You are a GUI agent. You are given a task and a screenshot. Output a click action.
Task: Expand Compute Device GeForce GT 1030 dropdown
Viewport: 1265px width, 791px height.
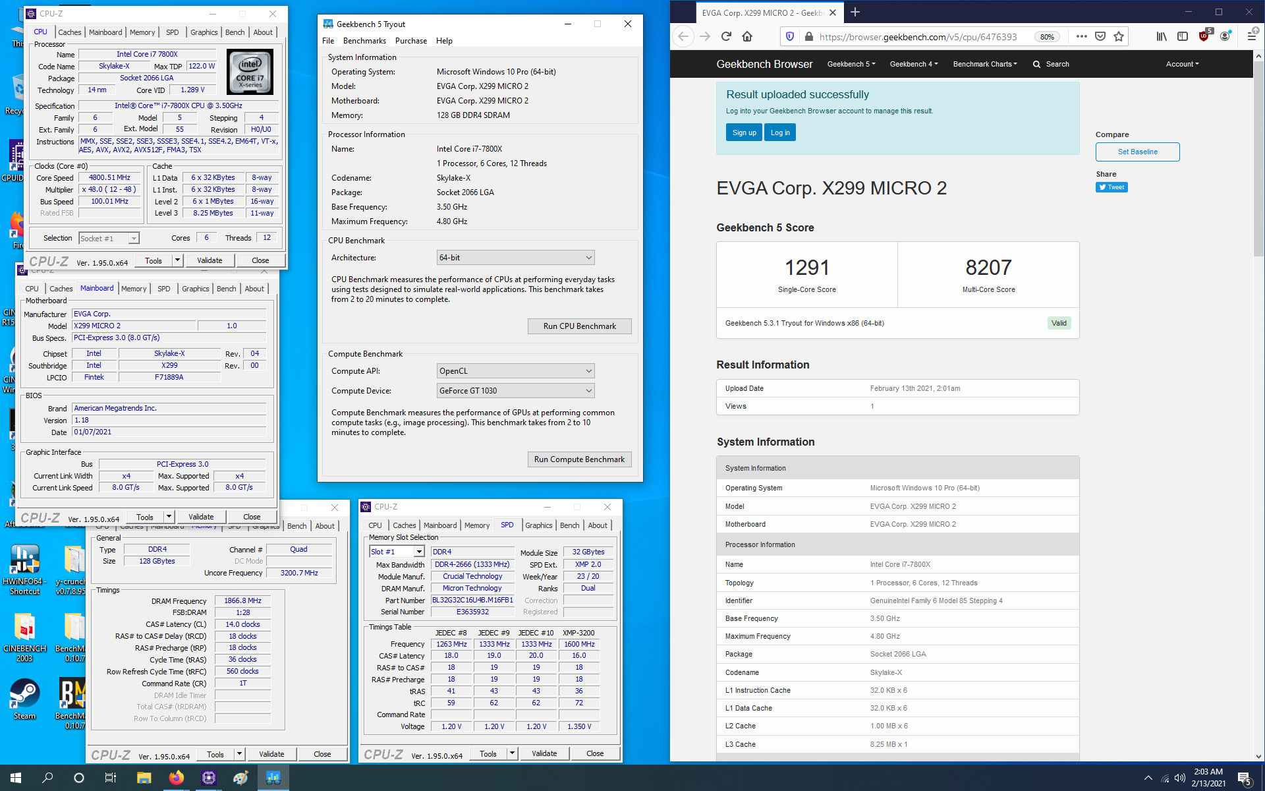(516, 391)
